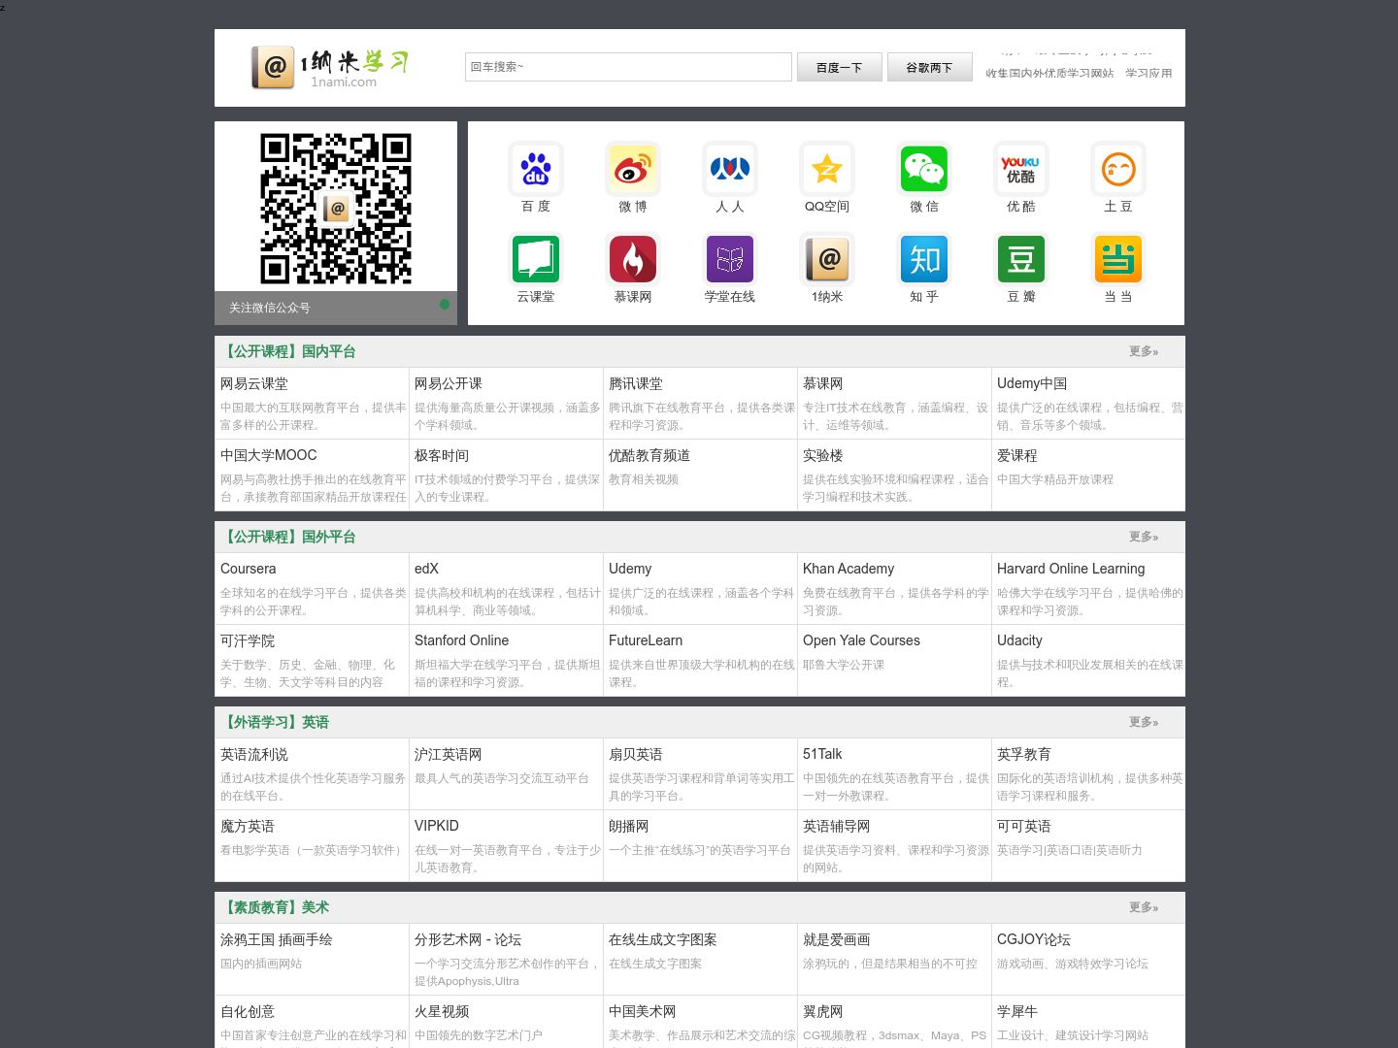This screenshot has height=1048, width=1398.
Task: Open the Weibo (微博) icon
Action: coord(633,169)
